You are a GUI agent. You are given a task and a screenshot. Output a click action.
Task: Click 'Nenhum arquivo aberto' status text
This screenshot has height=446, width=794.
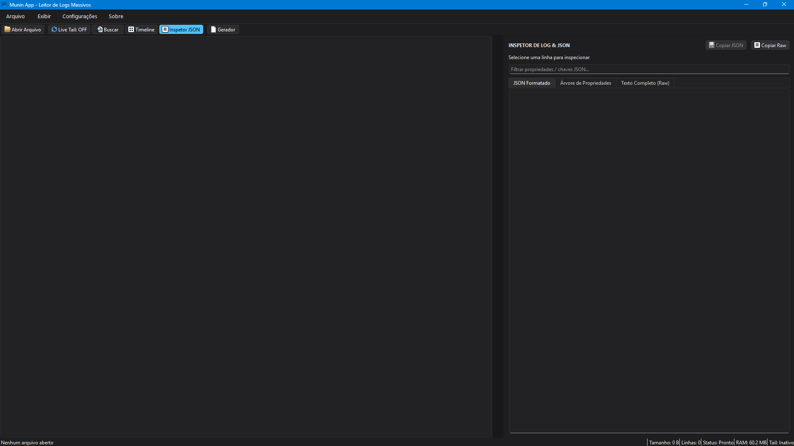(27, 442)
